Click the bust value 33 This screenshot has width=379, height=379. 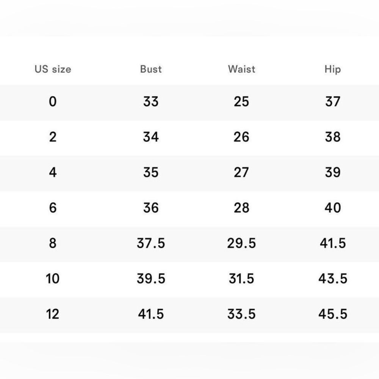(x=151, y=102)
